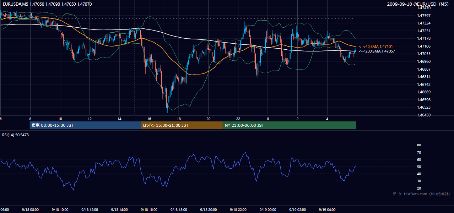Click the 9/19 04:00 time axis label
Screen dimensions: 454x213
click(x=327, y=210)
